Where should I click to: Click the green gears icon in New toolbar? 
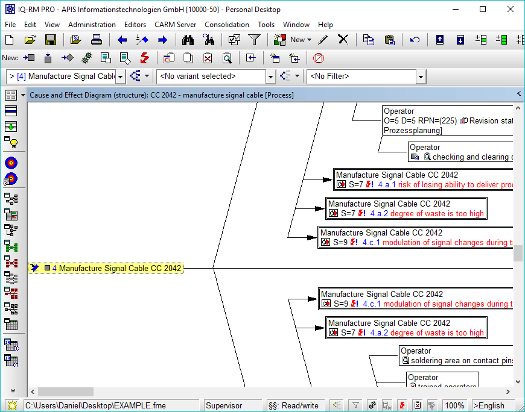coord(87,58)
